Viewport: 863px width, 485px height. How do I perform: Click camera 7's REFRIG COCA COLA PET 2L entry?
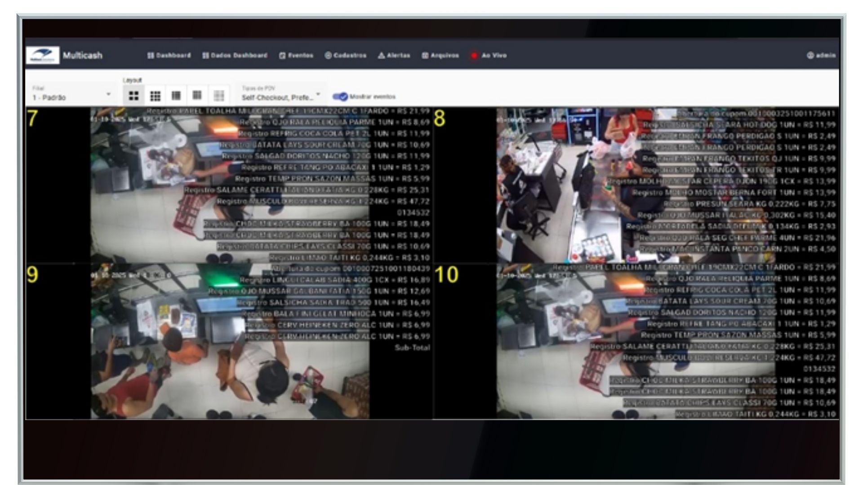[334, 133]
